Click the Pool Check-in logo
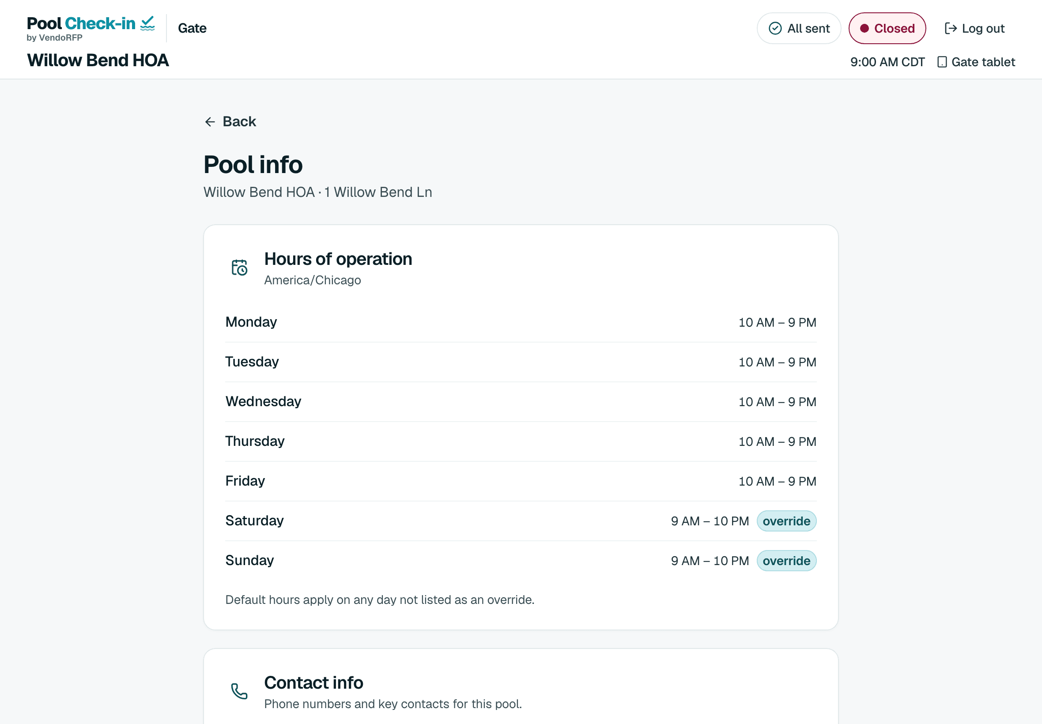 point(91,28)
